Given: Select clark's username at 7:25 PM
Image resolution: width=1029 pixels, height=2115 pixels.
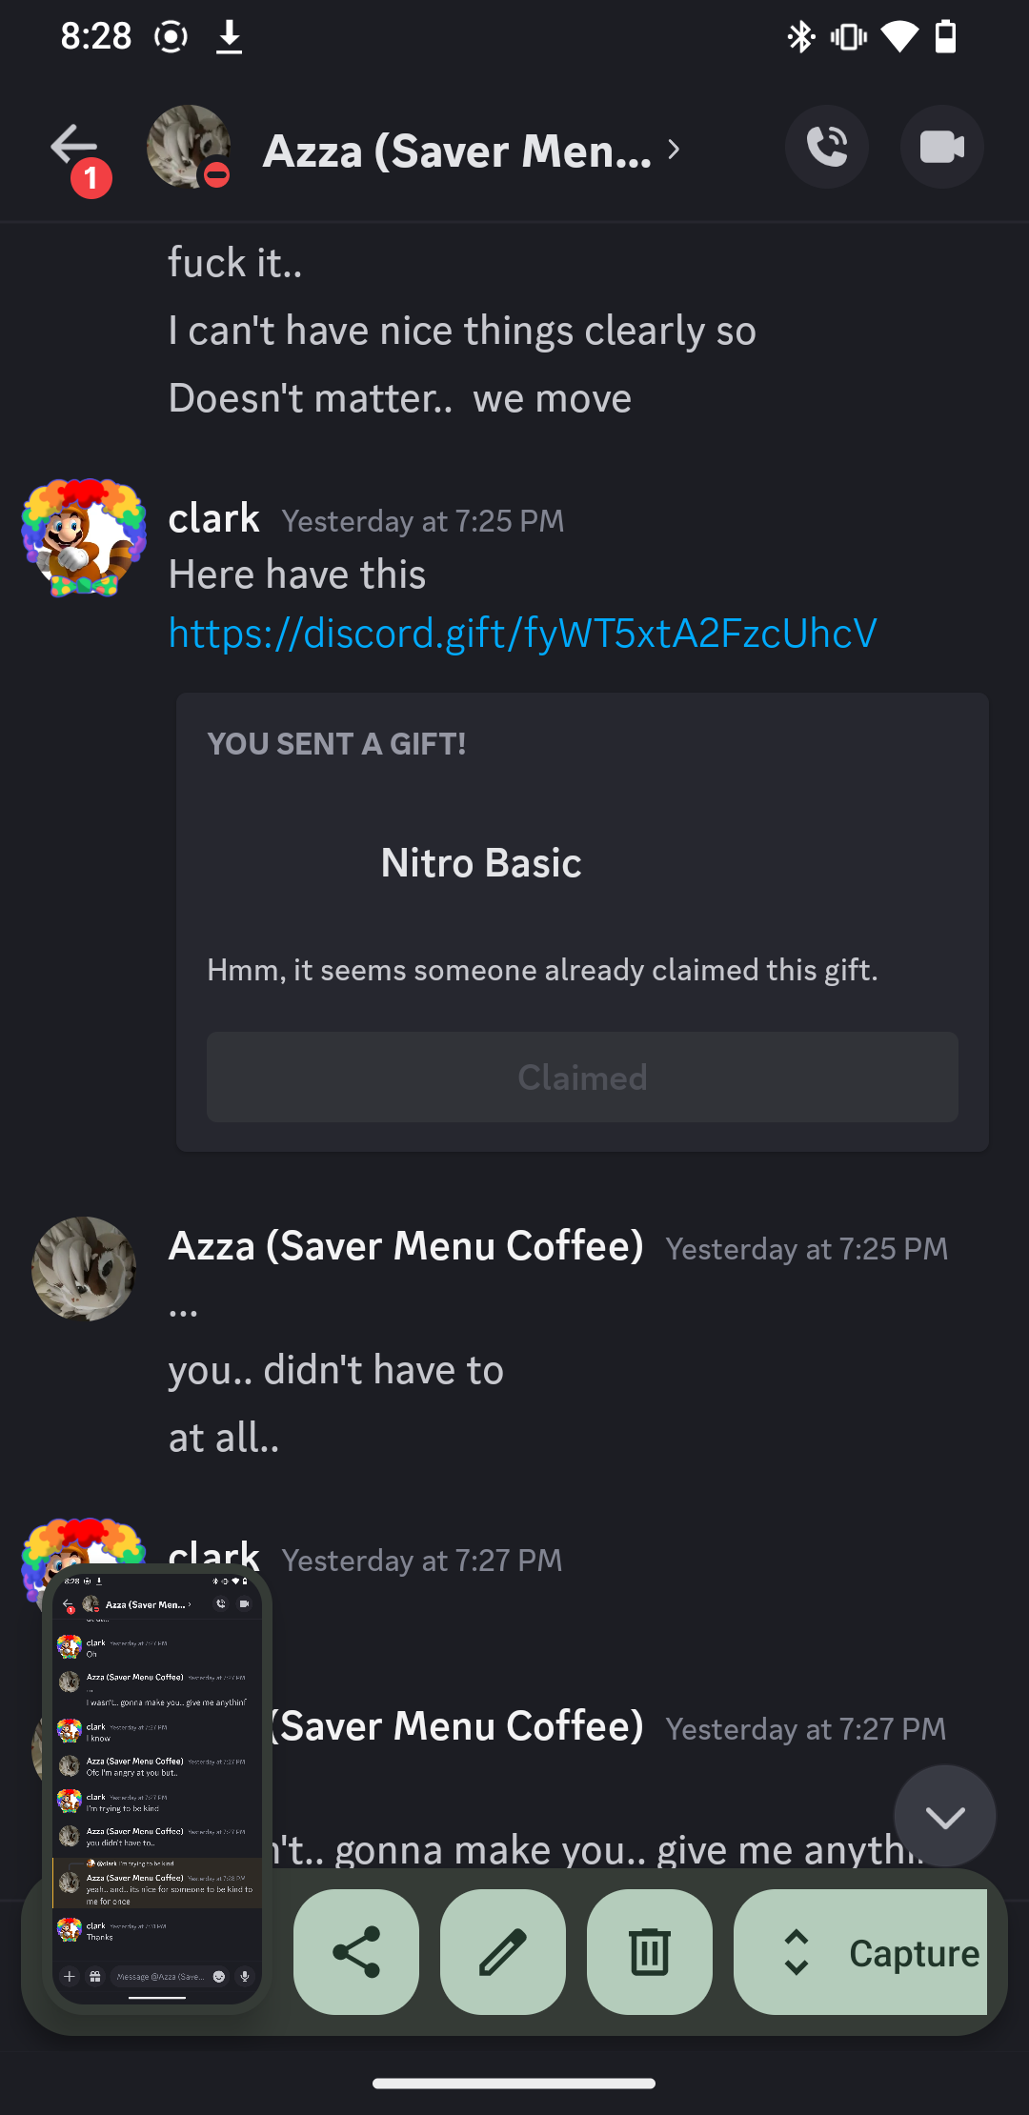Looking at the screenshot, I should pyautogui.click(x=213, y=519).
